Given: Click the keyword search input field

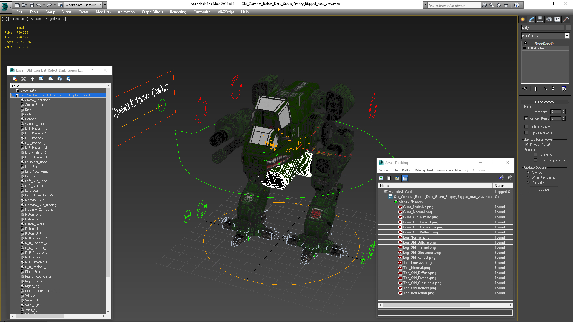Looking at the screenshot, I should [x=454, y=5].
